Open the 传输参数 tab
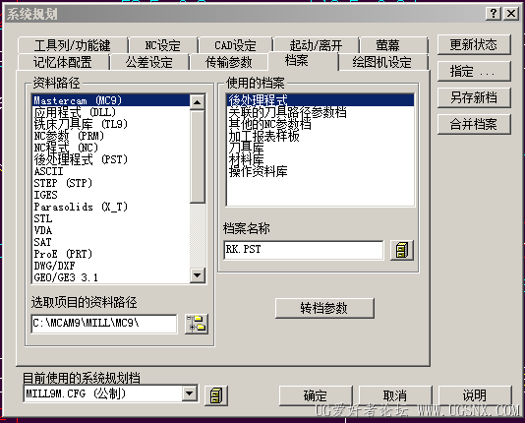 click(x=229, y=62)
